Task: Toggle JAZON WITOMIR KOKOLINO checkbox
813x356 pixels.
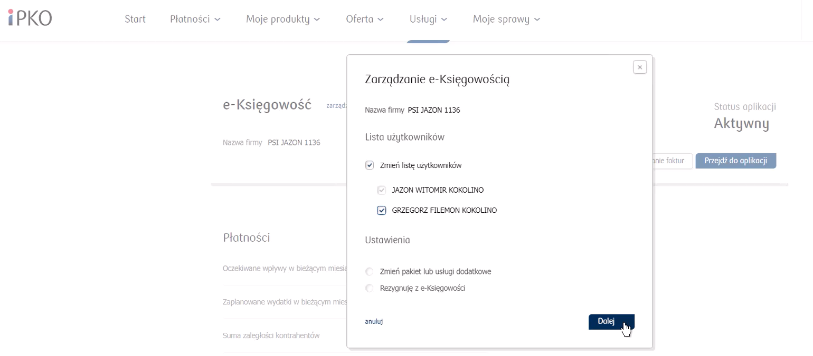Action: 382,190
